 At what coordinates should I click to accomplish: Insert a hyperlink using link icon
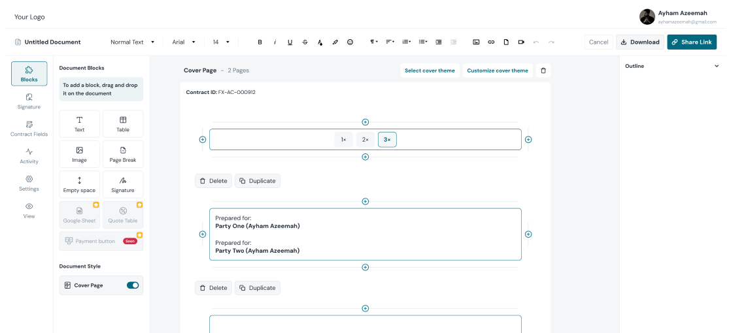491,42
